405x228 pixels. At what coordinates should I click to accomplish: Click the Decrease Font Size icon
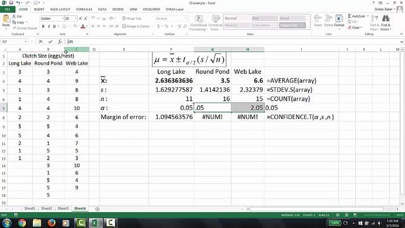click(86, 18)
